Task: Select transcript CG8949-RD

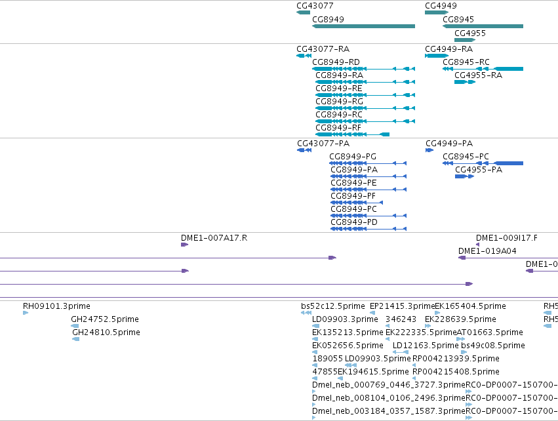Action: pos(363,69)
